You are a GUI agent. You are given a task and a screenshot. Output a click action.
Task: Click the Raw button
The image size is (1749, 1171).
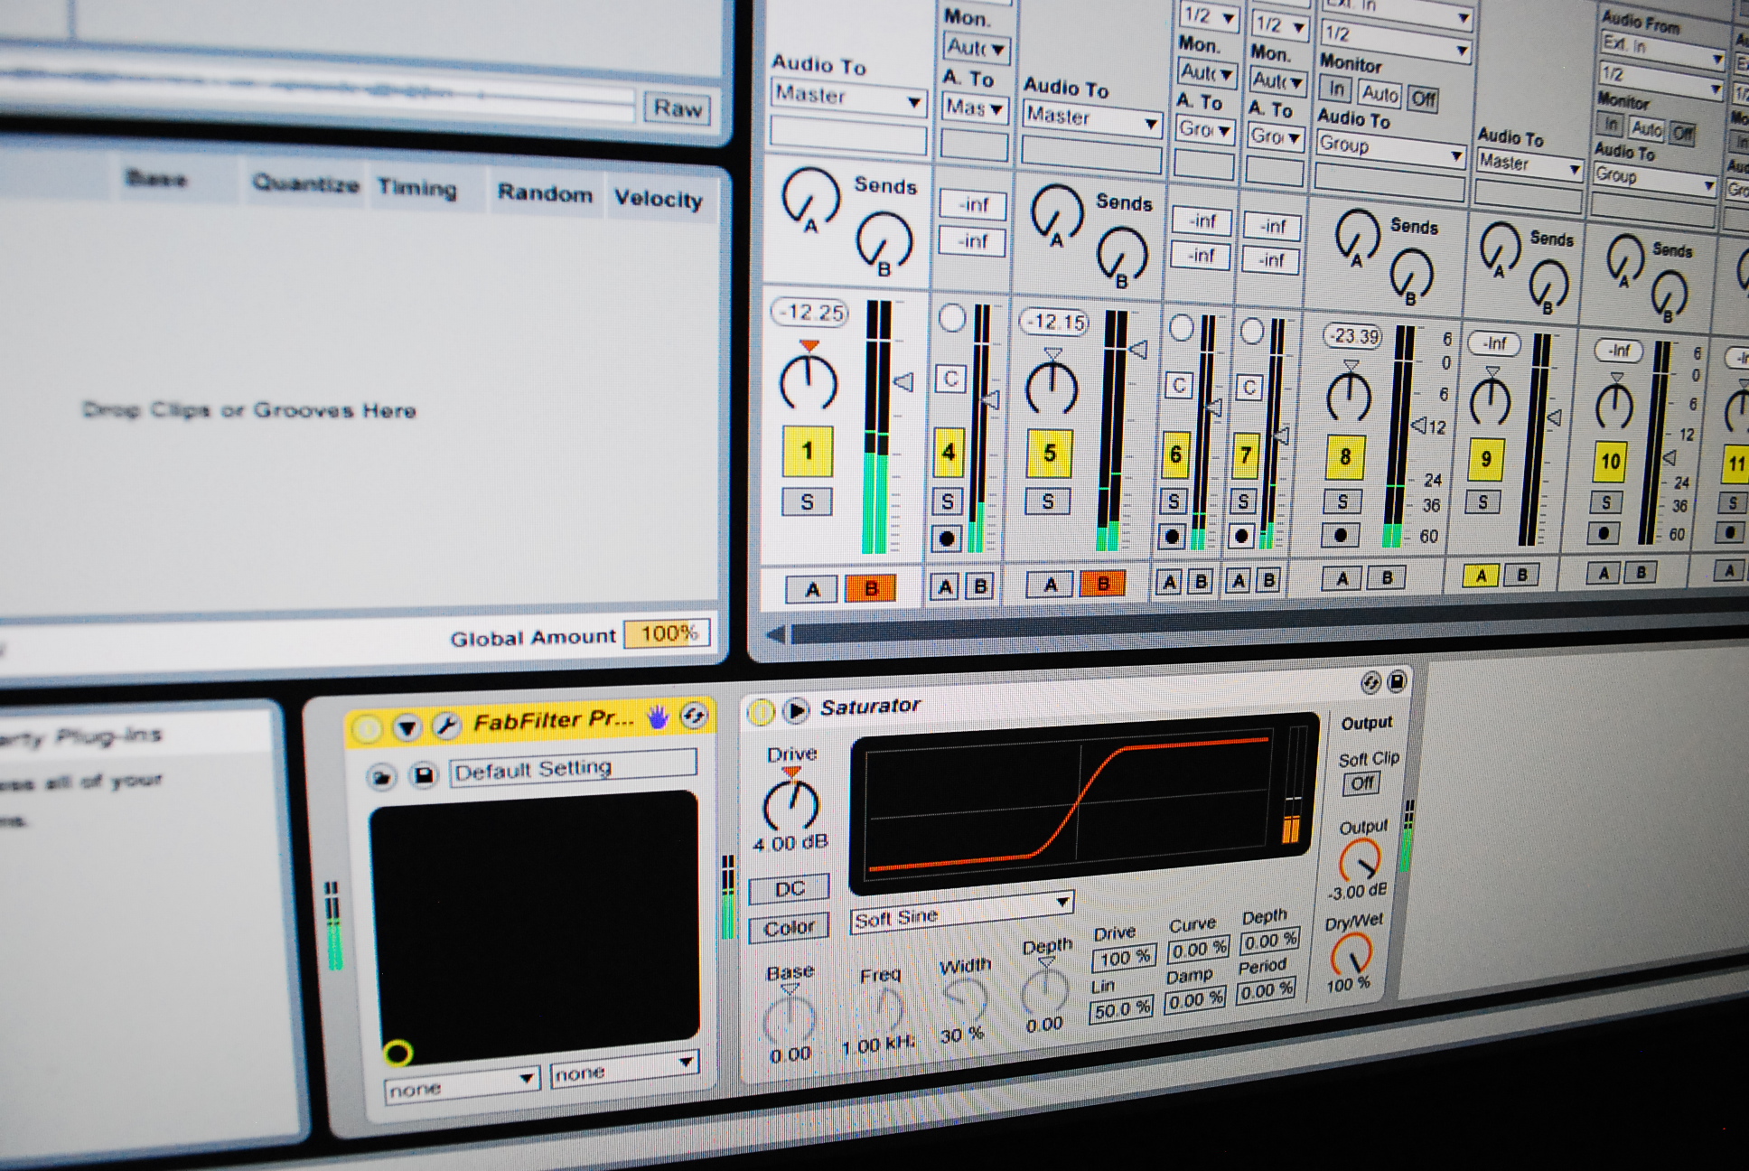click(677, 108)
